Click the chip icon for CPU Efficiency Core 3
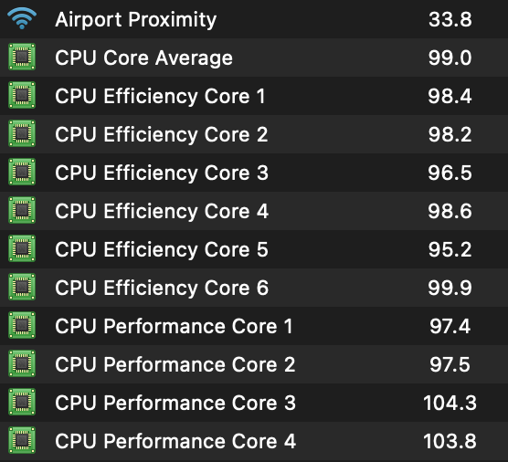Image resolution: width=508 pixels, height=462 pixels. point(22,172)
